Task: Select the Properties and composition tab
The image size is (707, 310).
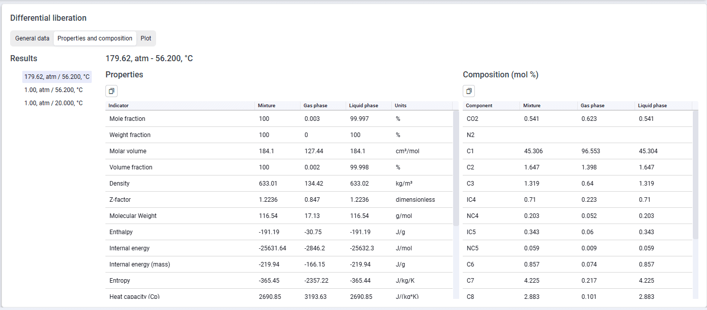Action: (x=95, y=38)
